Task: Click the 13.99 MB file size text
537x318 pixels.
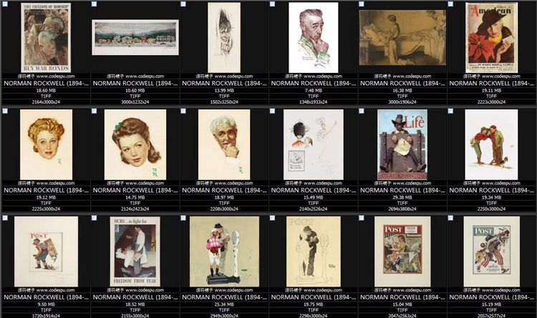Action: pos(224,90)
